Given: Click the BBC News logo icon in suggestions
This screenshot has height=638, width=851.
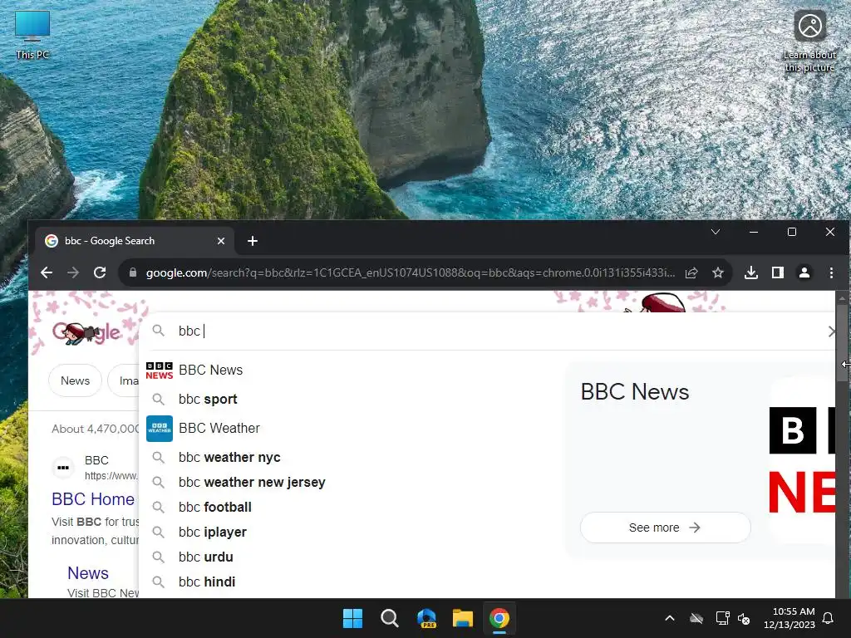Looking at the screenshot, I should 159,371.
